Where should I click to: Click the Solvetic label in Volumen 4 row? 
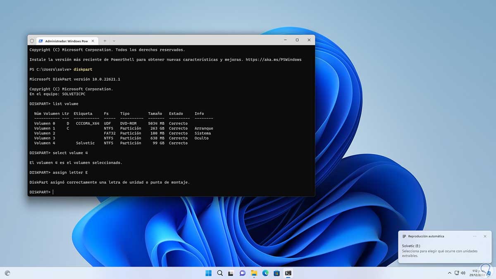(x=85, y=143)
